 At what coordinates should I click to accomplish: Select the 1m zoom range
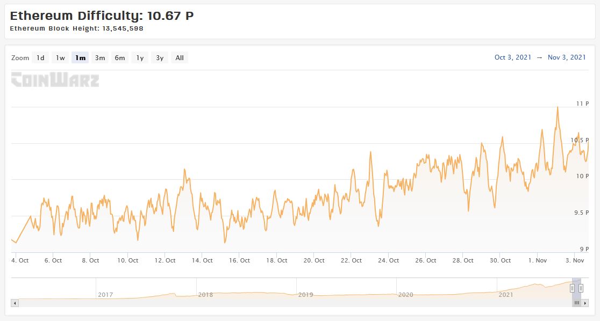tap(80, 57)
